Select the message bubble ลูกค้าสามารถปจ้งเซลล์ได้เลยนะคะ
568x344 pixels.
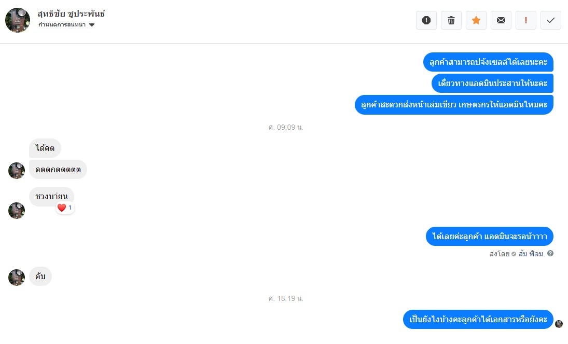(x=488, y=62)
